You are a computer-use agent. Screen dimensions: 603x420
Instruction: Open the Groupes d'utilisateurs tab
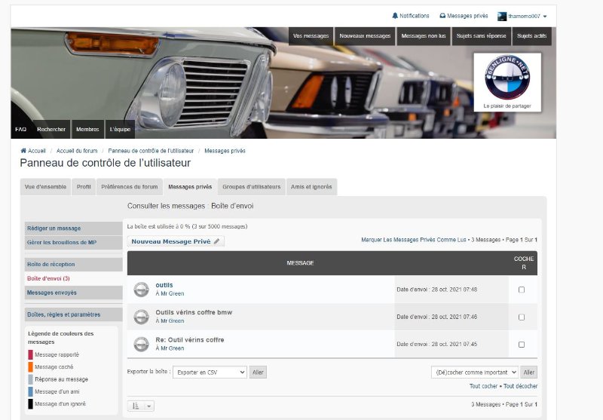coord(252,187)
